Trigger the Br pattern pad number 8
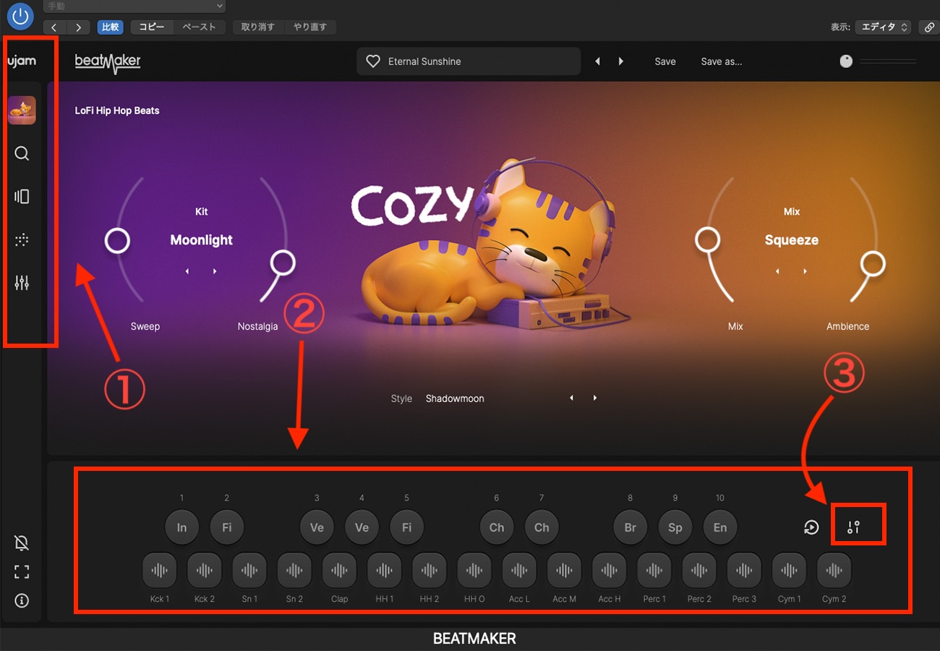Screen dimensions: 940x651 pos(631,527)
